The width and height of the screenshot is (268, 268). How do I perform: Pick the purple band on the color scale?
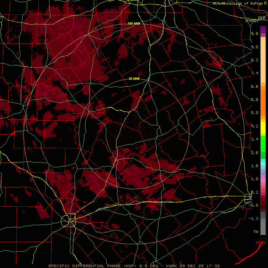coord(263,30)
